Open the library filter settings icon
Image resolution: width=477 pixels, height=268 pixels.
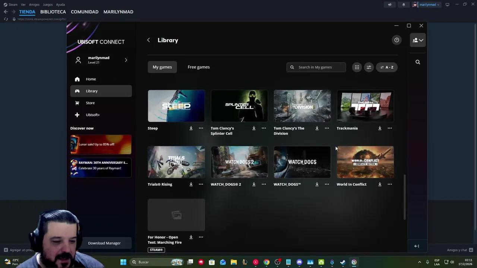point(369,67)
